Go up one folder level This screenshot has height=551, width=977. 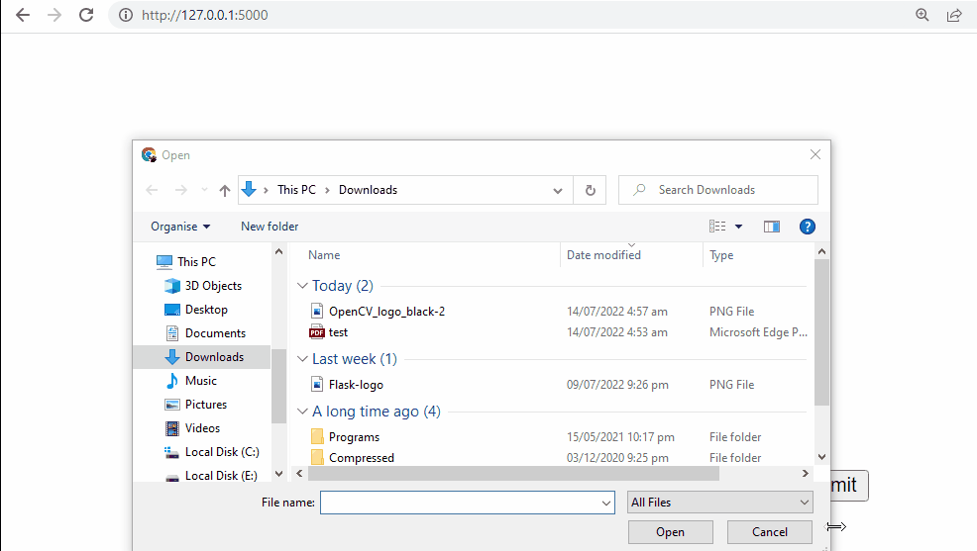(225, 190)
